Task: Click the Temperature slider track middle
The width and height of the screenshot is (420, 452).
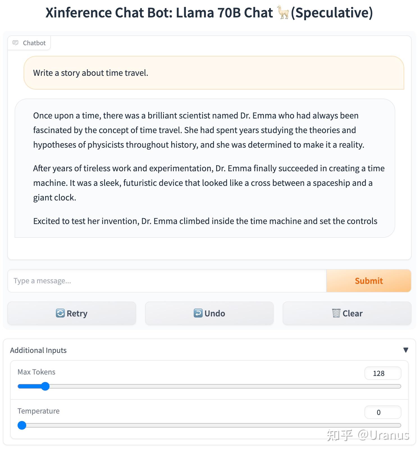Action: coord(209,425)
